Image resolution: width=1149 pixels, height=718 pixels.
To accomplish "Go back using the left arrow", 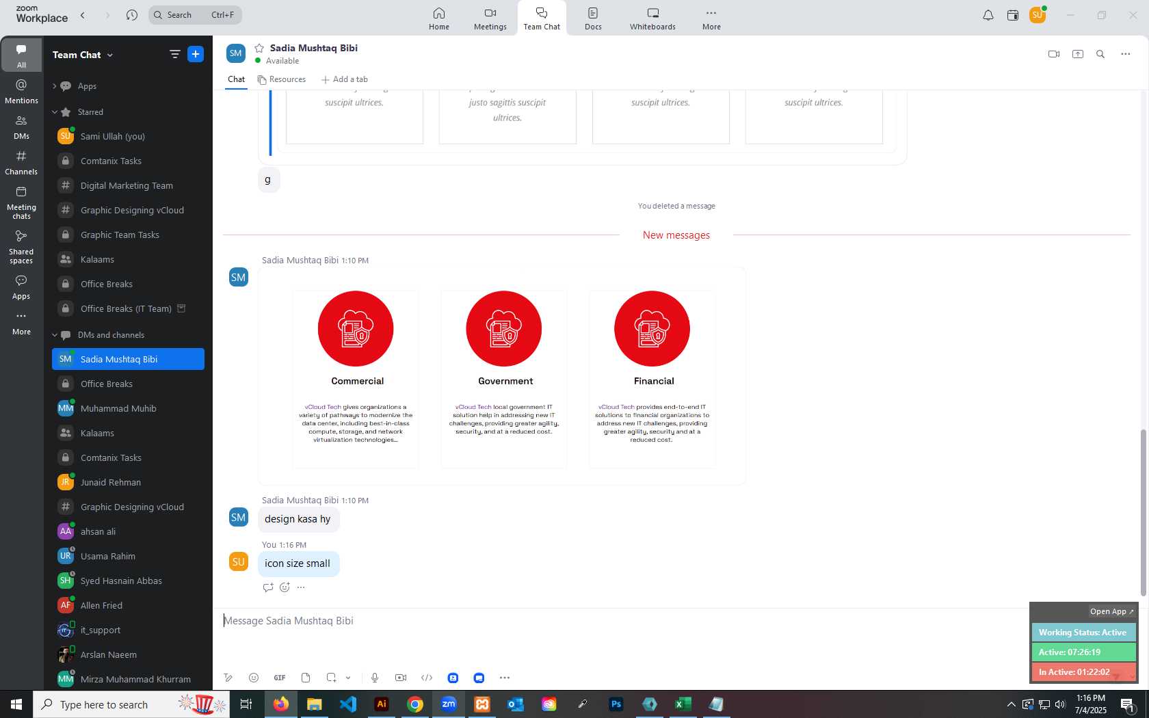I will 83,15.
